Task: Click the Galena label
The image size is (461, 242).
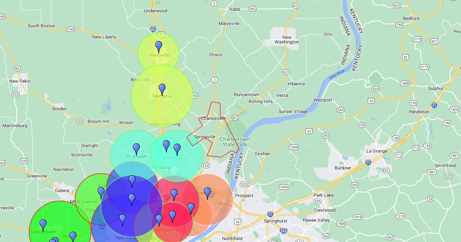Action: coord(62,191)
